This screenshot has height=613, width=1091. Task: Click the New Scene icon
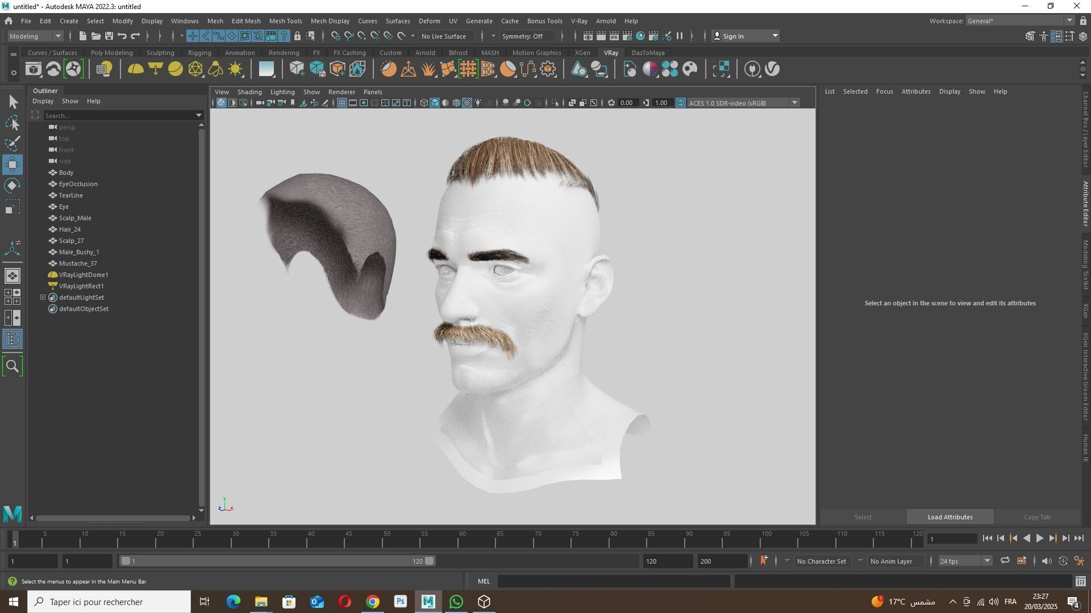point(82,36)
